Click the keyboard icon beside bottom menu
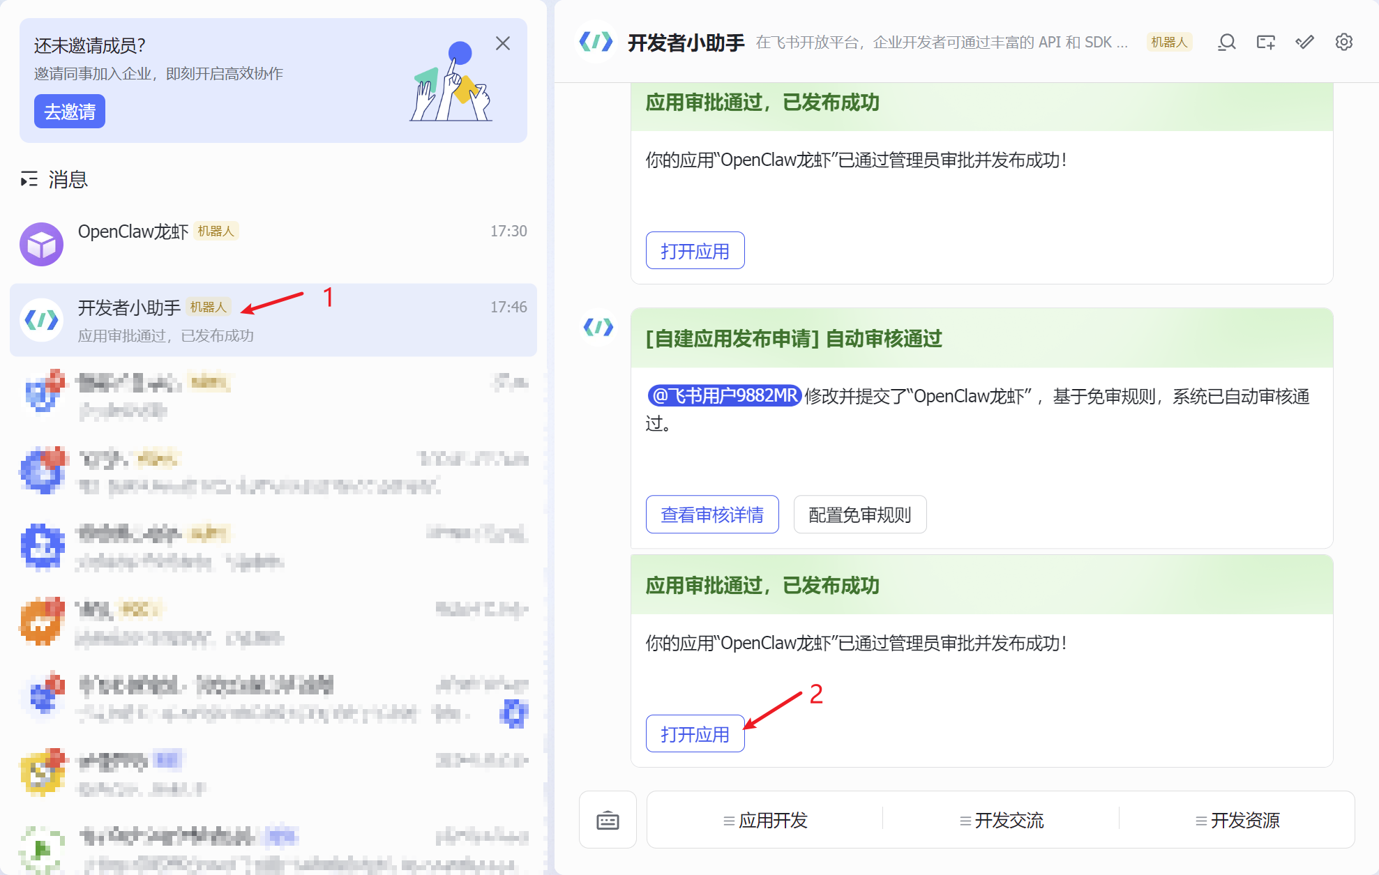This screenshot has height=875, width=1379. pyautogui.click(x=608, y=820)
